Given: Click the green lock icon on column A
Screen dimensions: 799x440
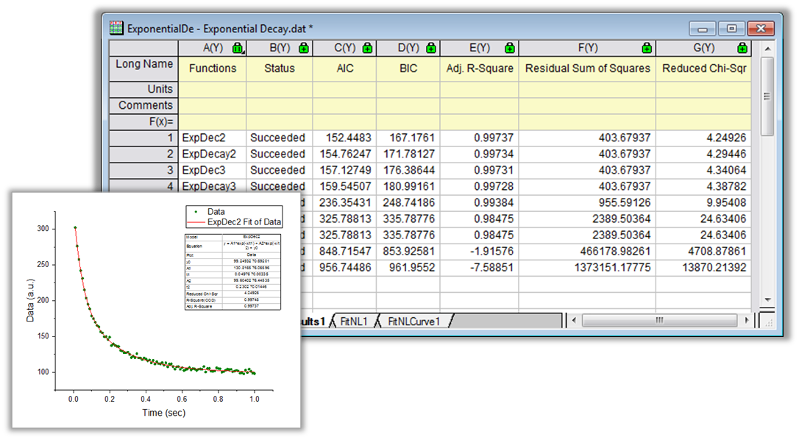Looking at the screenshot, I should tap(237, 49).
